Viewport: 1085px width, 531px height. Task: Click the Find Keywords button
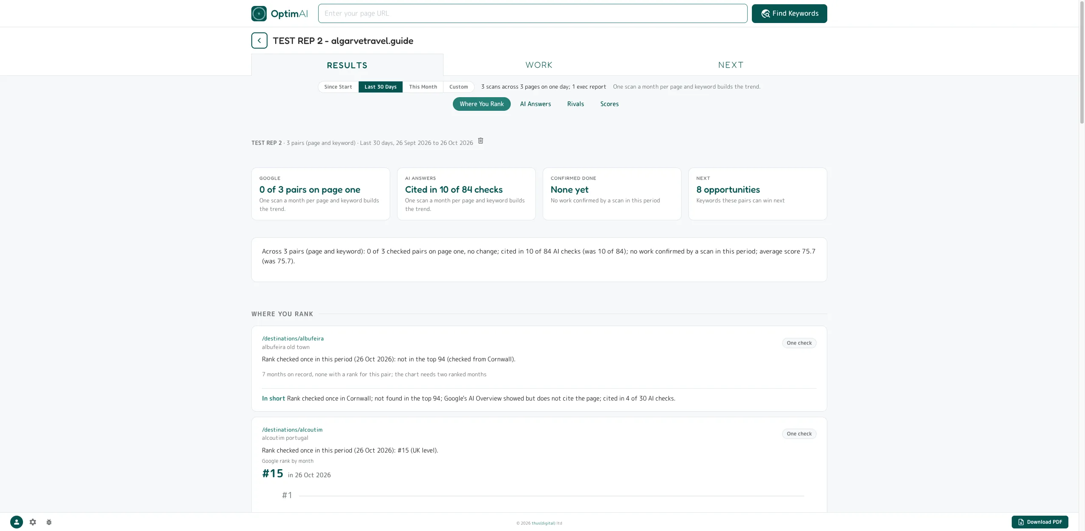point(789,14)
